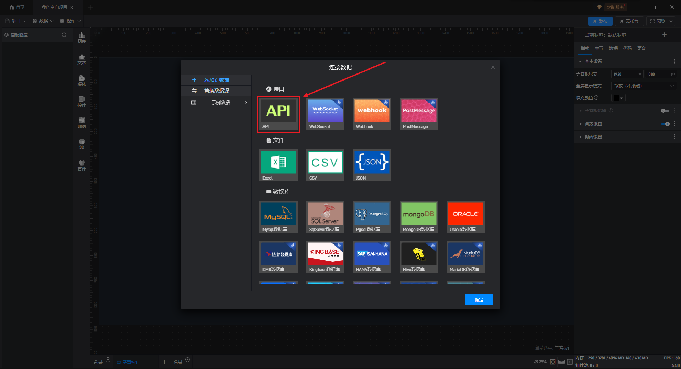
Task: Toggle the 背景设置 switch
Action: coord(665,124)
